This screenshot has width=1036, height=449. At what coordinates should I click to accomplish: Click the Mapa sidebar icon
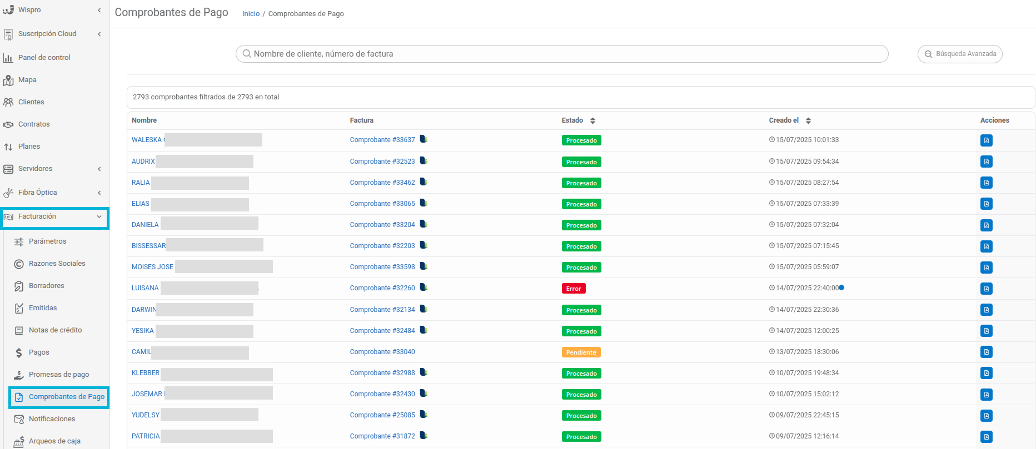click(8, 80)
